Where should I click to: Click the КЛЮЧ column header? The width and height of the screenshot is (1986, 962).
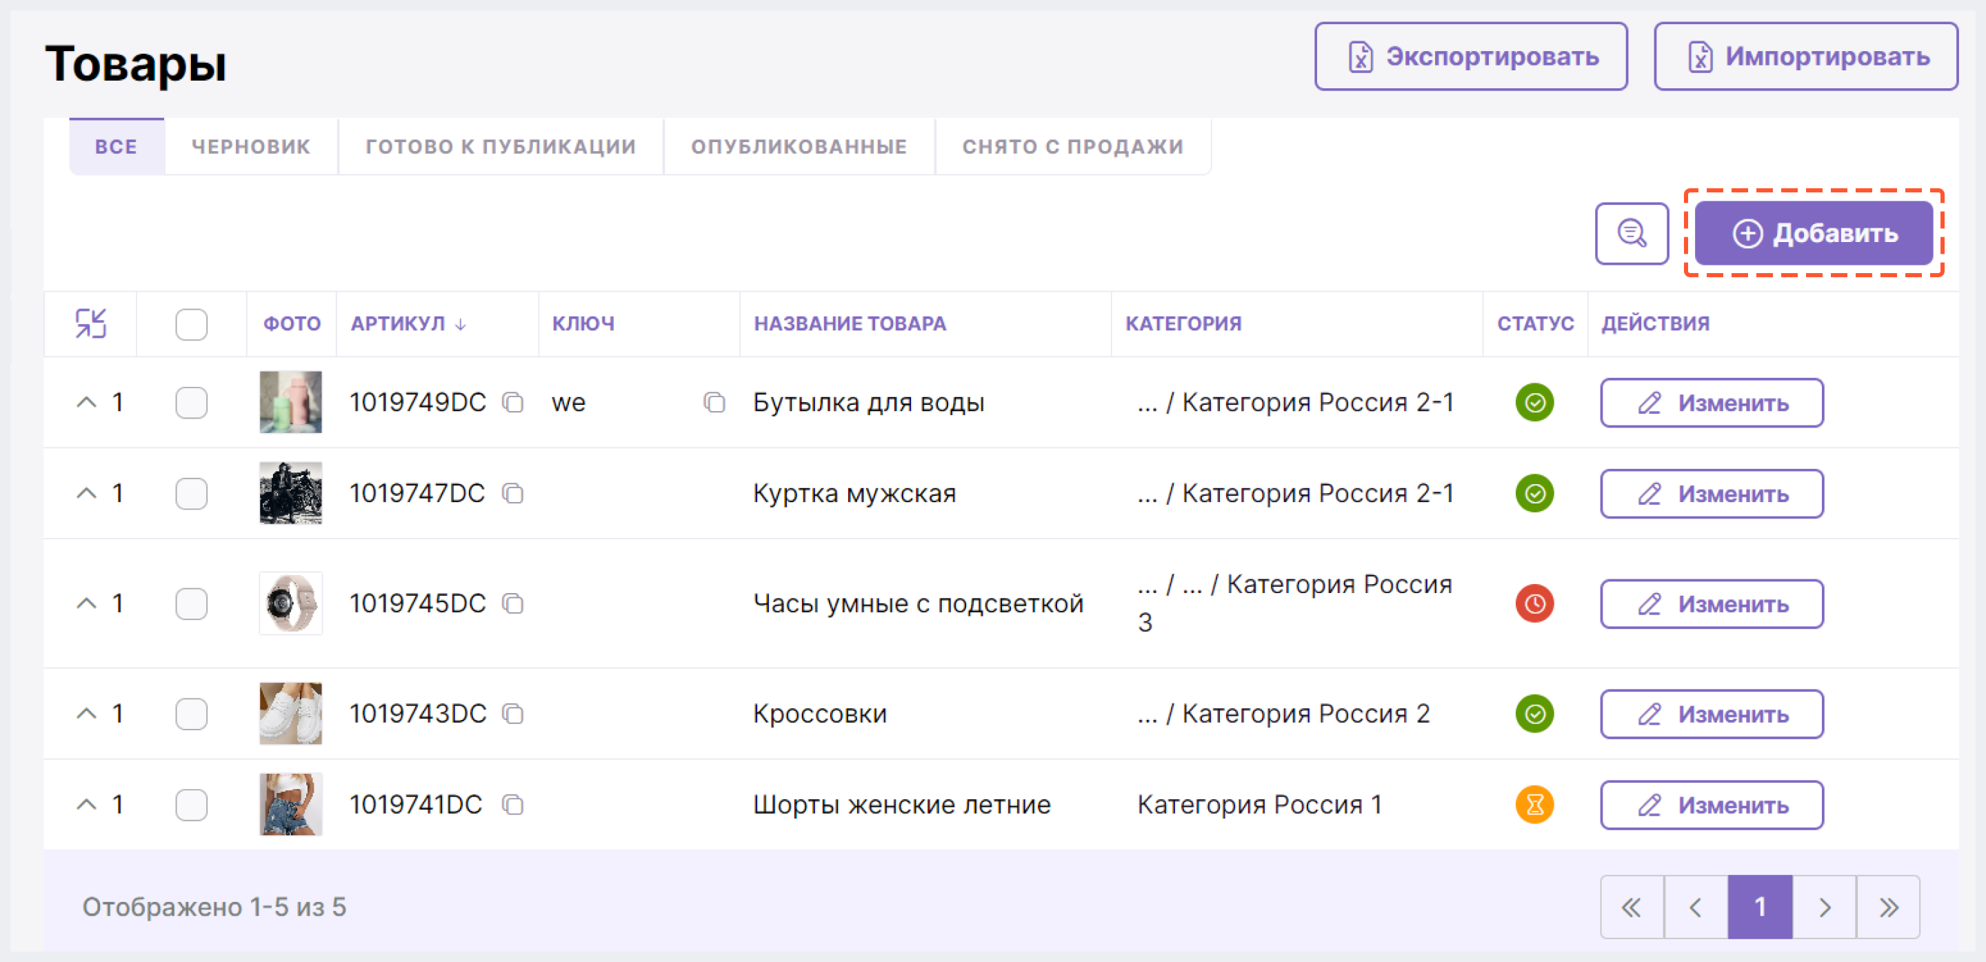583,323
